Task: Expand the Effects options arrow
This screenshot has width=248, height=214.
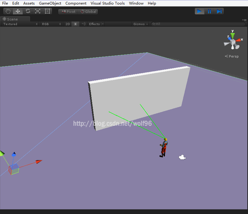Action: (x=103, y=24)
